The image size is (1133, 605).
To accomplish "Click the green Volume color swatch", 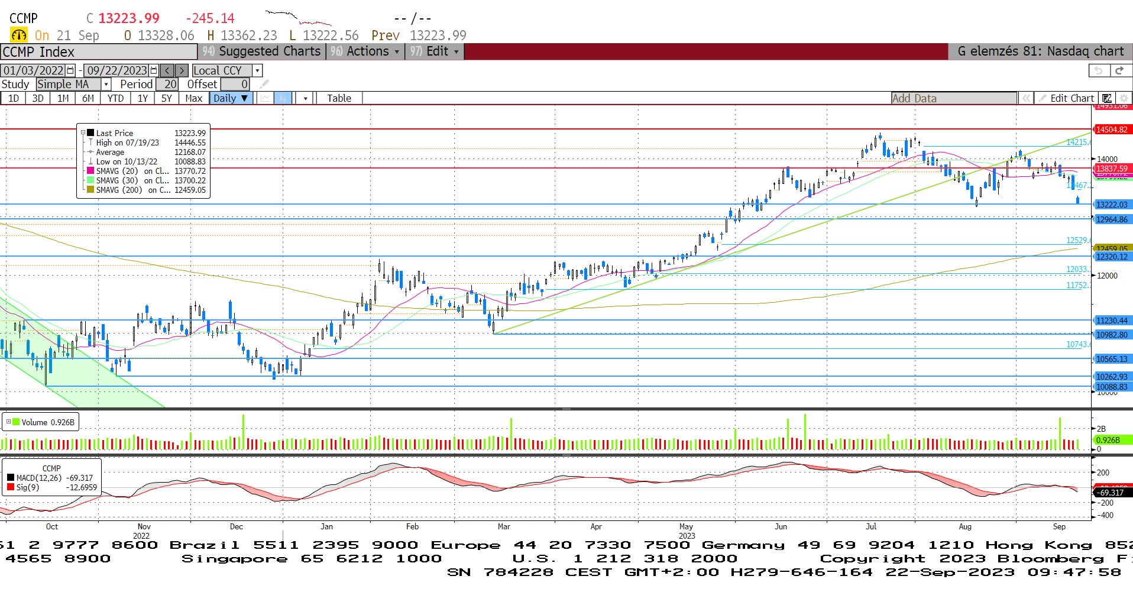I will 16,422.
